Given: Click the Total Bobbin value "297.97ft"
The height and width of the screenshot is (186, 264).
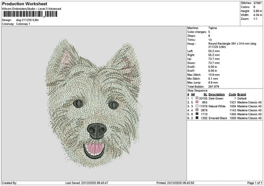Looking at the screenshot, I should click(x=214, y=86).
